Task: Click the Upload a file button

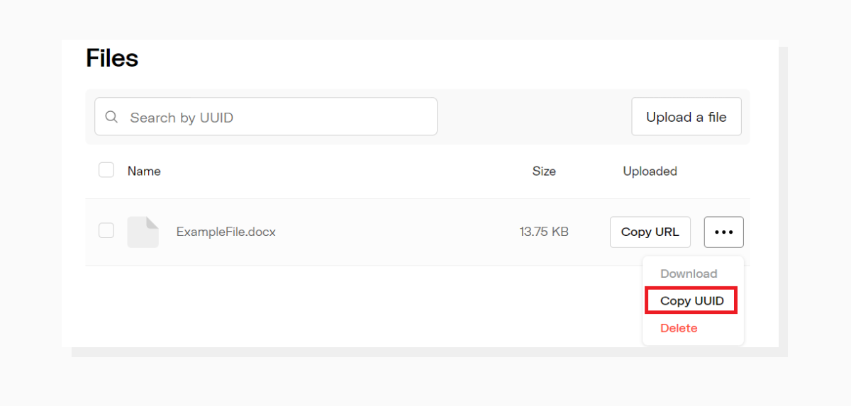Action: (x=686, y=117)
